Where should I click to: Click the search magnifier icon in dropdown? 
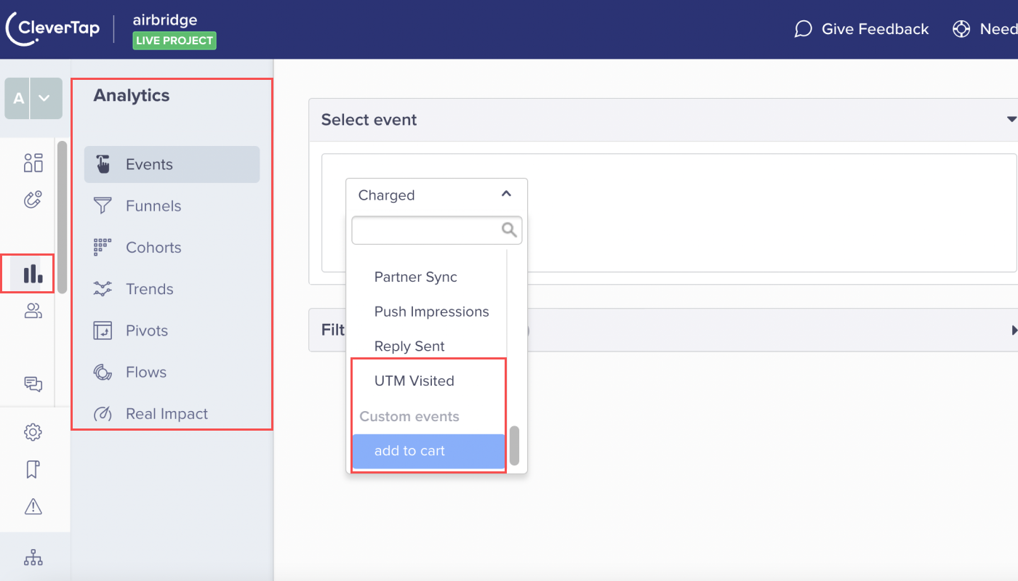[509, 230]
